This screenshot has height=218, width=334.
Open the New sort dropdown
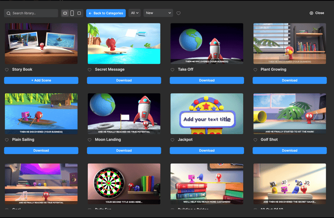tap(158, 13)
